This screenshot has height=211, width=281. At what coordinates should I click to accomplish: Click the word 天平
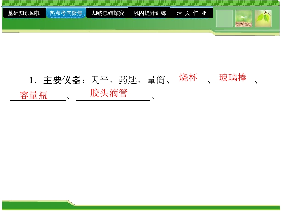coord(100,80)
